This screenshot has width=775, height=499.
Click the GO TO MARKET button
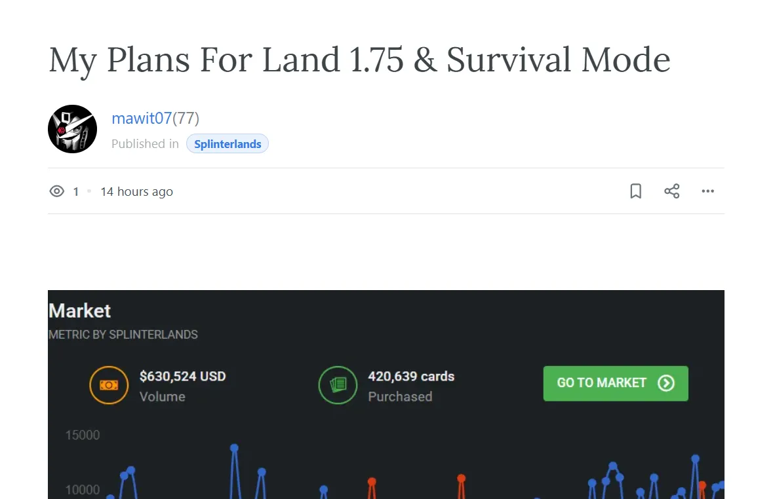pyautogui.click(x=616, y=383)
